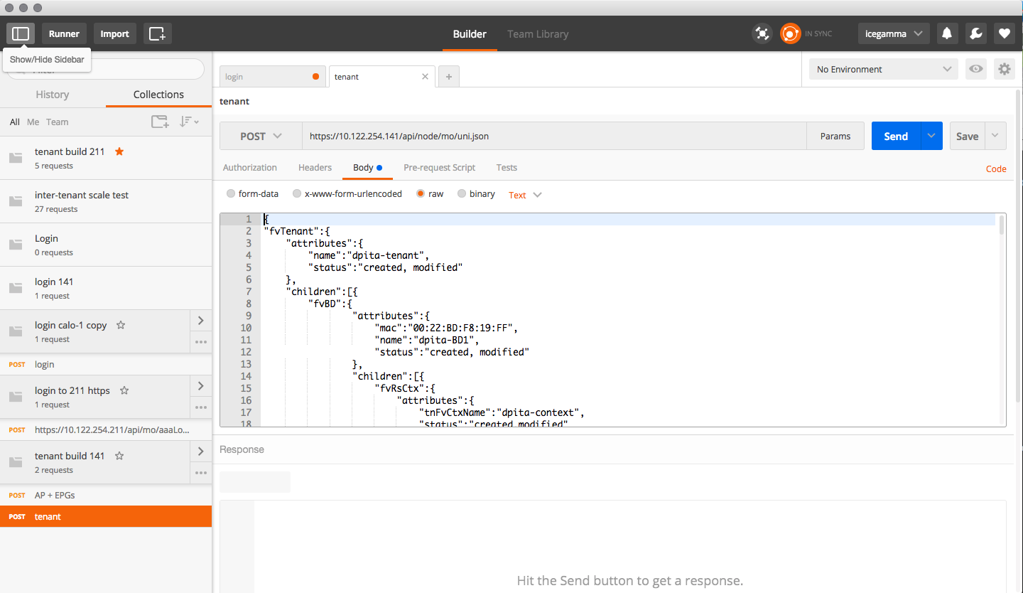Unstar the tenant build 211 collection
The height and width of the screenshot is (593, 1023).
119,151
